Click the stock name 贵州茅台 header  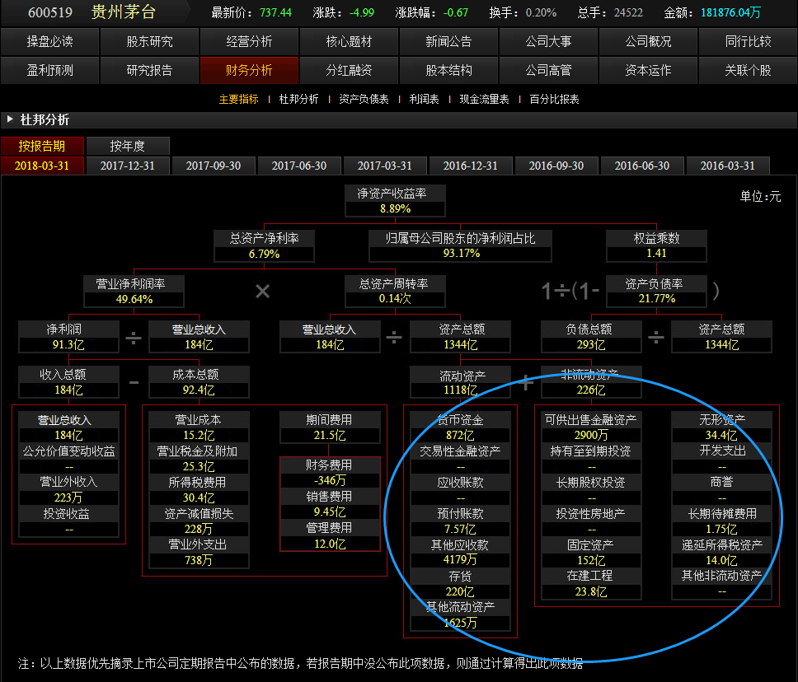[123, 12]
